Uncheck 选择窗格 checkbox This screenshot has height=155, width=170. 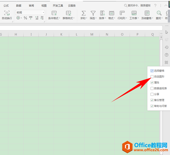(x=152, y=71)
